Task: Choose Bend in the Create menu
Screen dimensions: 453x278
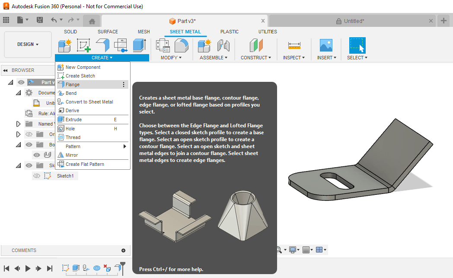Action: [70, 93]
